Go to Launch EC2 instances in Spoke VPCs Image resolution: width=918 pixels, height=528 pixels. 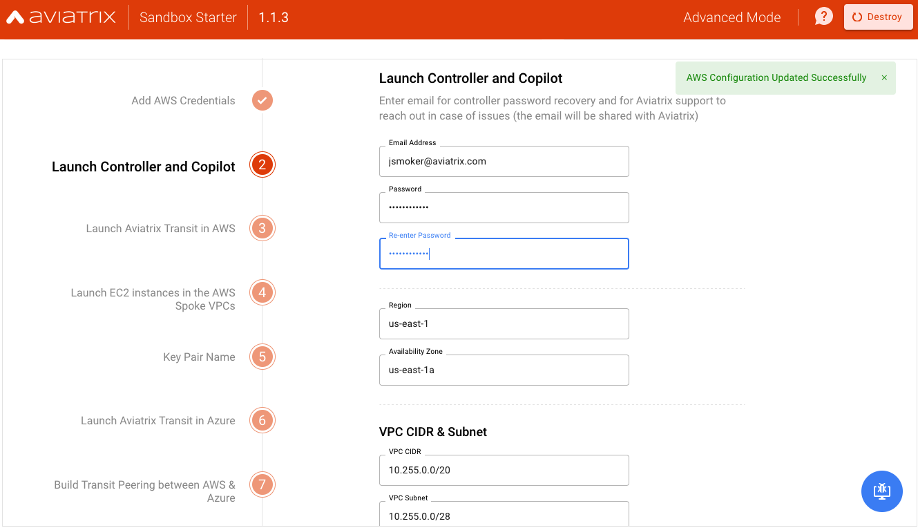point(153,299)
